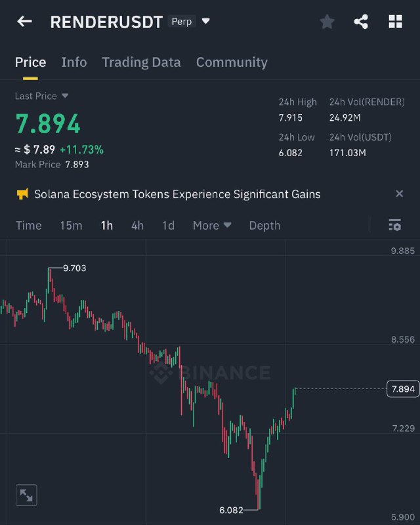The image size is (420, 525).
Task: Share this trading pair
Action: (x=361, y=22)
